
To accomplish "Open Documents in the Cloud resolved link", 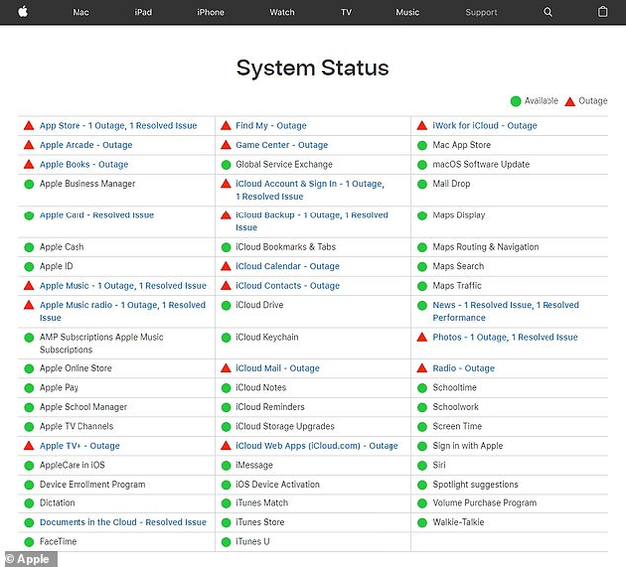I will [x=122, y=522].
